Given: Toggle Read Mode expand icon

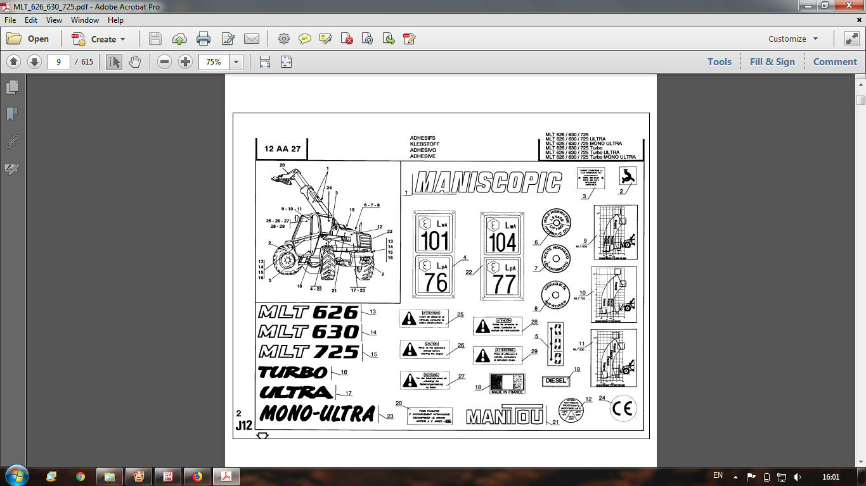Looking at the screenshot, I should (851, 39).
